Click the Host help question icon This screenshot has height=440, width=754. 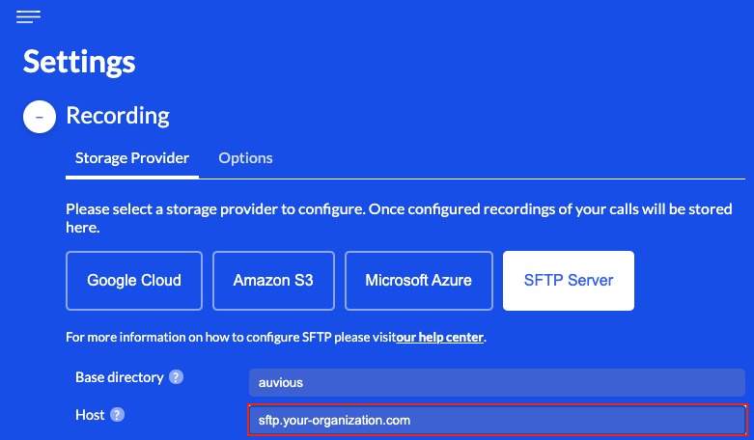click(117, 415)
